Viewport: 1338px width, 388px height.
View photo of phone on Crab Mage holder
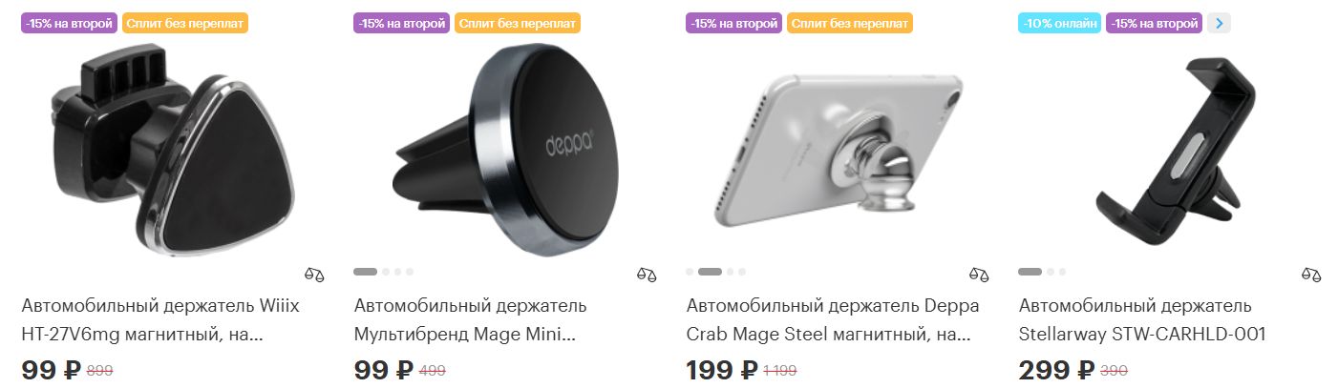click(x=838, y=151)
